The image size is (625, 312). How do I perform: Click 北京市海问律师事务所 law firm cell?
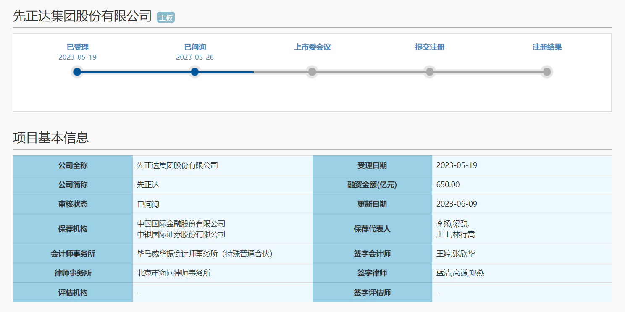pos(174,273)
